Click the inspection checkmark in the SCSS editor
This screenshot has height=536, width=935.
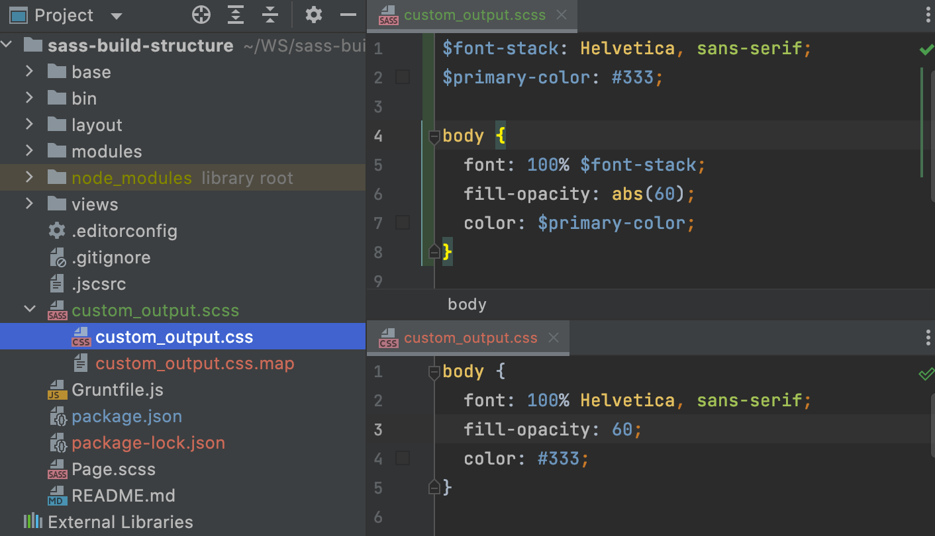926,48
